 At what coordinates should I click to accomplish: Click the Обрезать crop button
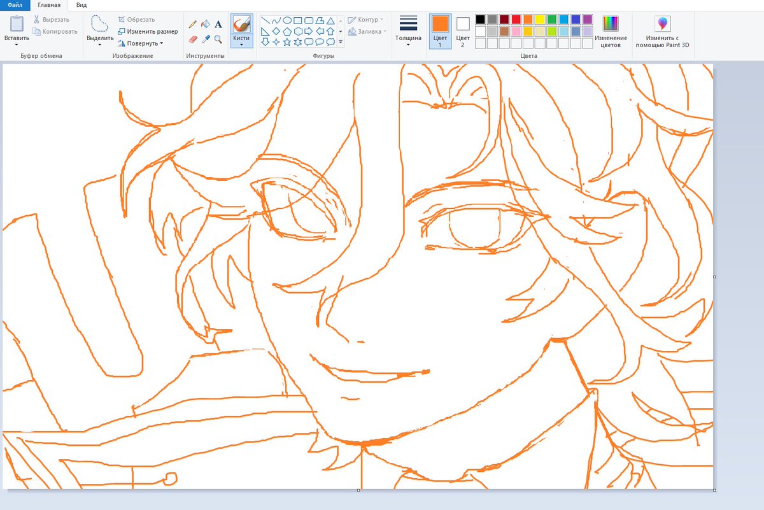click(x=136, y=20)
